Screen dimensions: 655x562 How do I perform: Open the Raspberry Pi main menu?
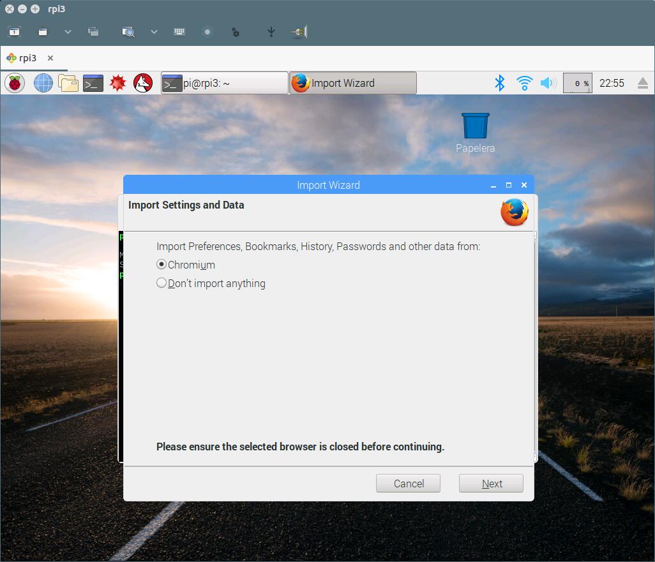14,83
